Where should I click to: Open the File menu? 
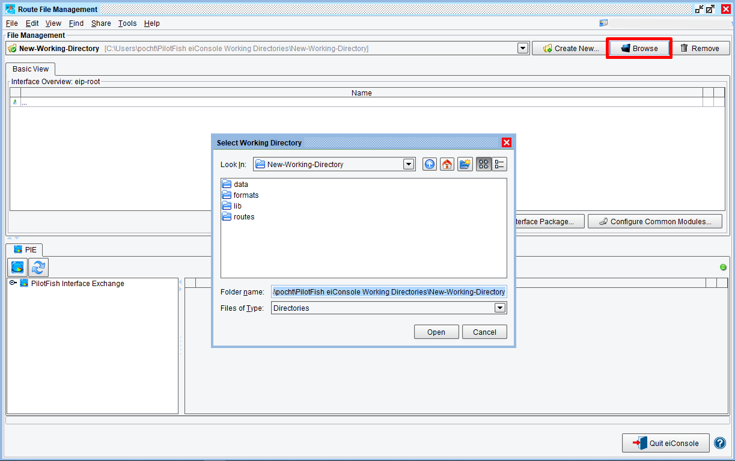tap(12, 23)
